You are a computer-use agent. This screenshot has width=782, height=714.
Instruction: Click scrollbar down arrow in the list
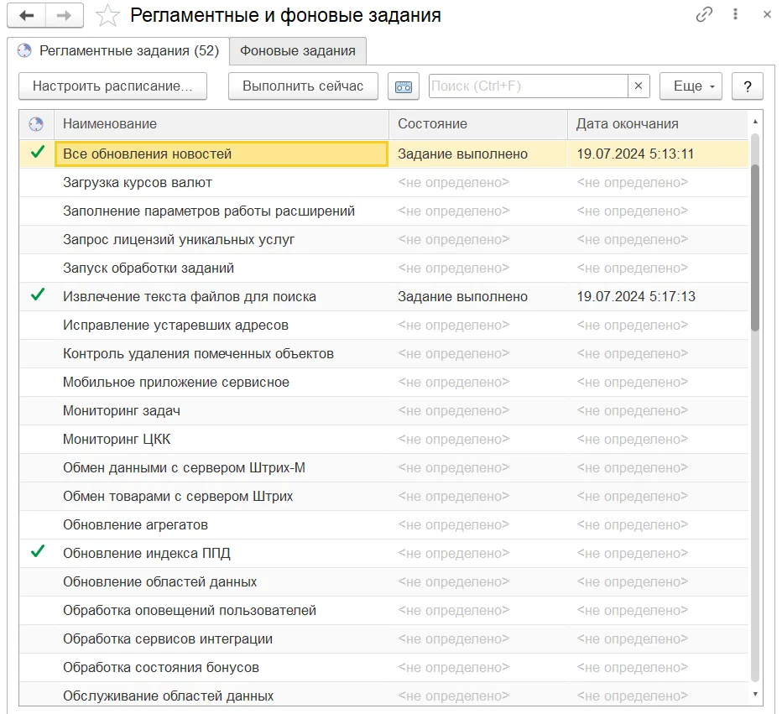755,694
